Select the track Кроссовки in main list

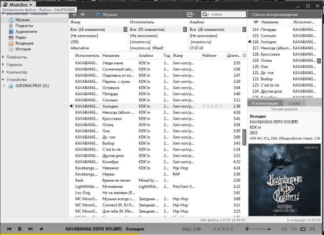click(112, 119)
